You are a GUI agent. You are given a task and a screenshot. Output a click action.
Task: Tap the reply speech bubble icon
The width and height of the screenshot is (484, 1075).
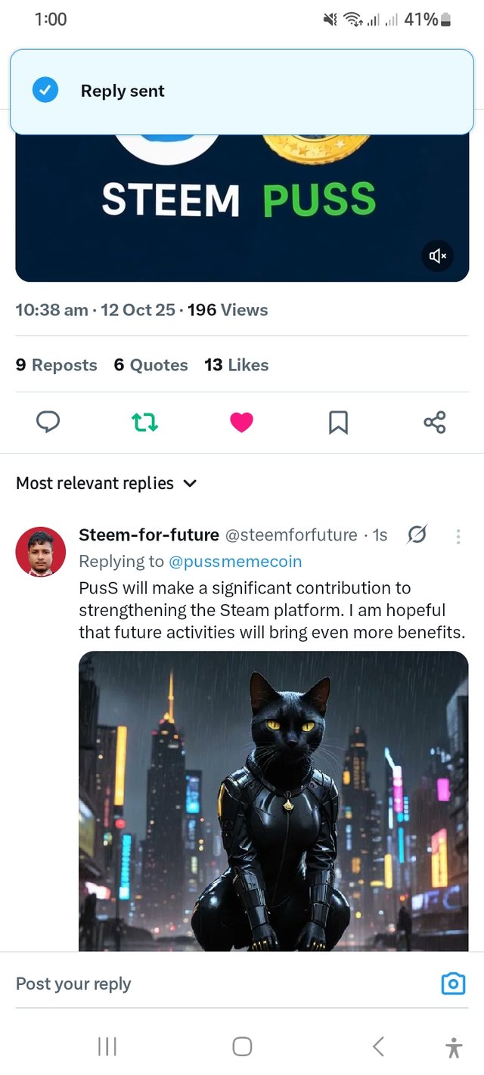pos(48,422)
